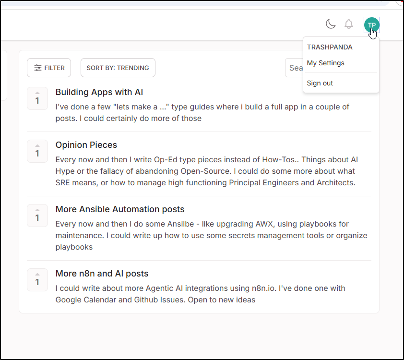Viewport: 404px width, 360px height.
Task: Expand the Sort By: Trending dropdown
Action: click(x=118, y=68)
